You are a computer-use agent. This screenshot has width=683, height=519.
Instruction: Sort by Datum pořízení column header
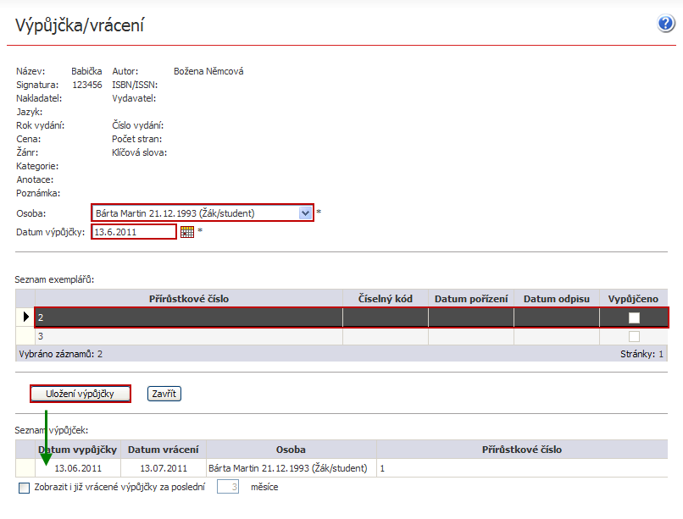tap(471, 299)
